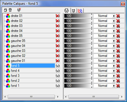
Task: Click right arrow of layer list scrollbar
Action: click(58, 97)
